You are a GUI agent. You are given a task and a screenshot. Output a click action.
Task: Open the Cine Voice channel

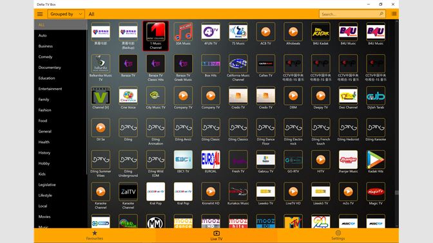(128, 98)
